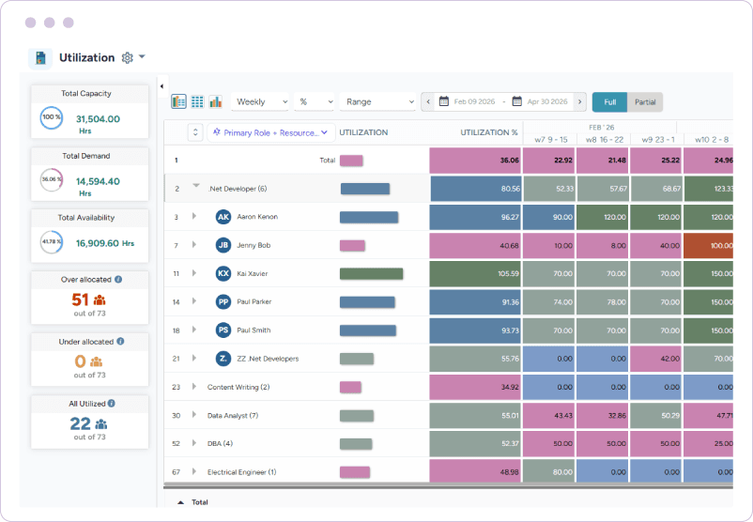Viewport: 753px width, 522px height.
Task: Switch to plain table grid view icon
Action: tap(197, 101)
